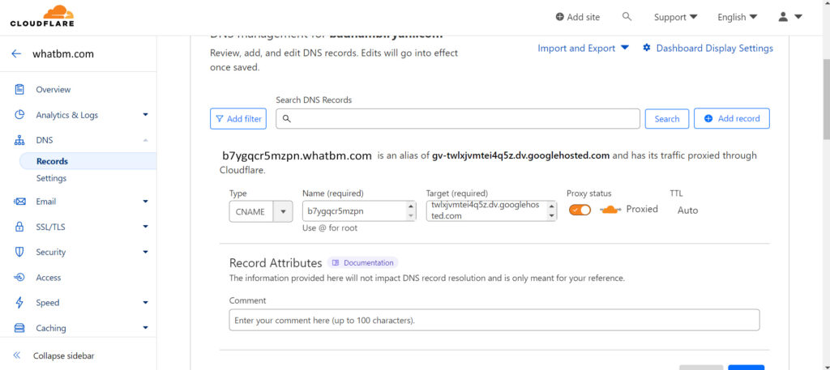Toggle the Proxy status switch off
Image resolution: width=830 pixels, height=370 pixels.
click(x=580, y=210)
